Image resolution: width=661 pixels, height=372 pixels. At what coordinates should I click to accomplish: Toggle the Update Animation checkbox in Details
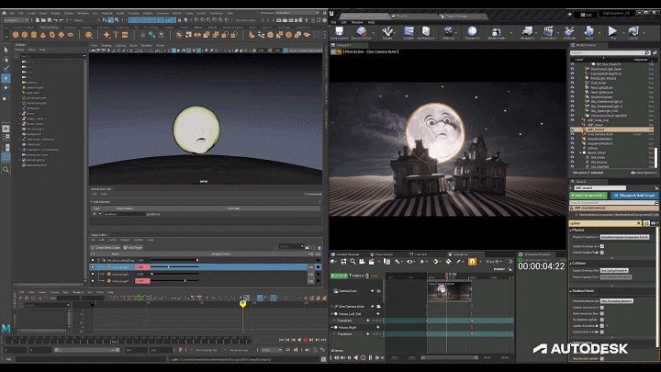602,326
